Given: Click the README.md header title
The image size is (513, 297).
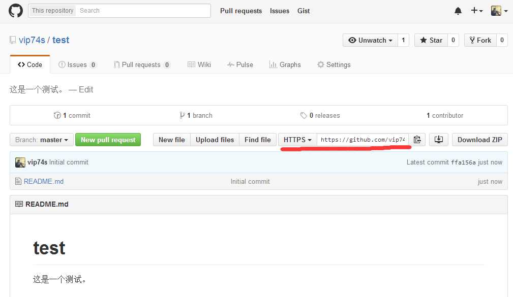Looking at the screenshot, I should click(x=47, y=204).
